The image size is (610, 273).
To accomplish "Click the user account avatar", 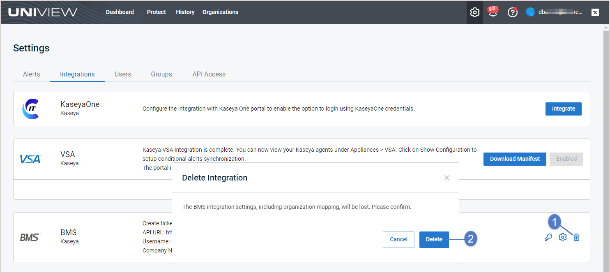I will point(530,12).
